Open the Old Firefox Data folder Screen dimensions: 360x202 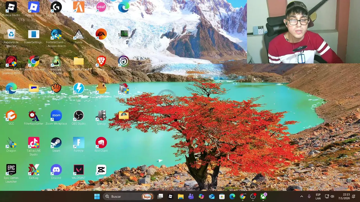78,62
